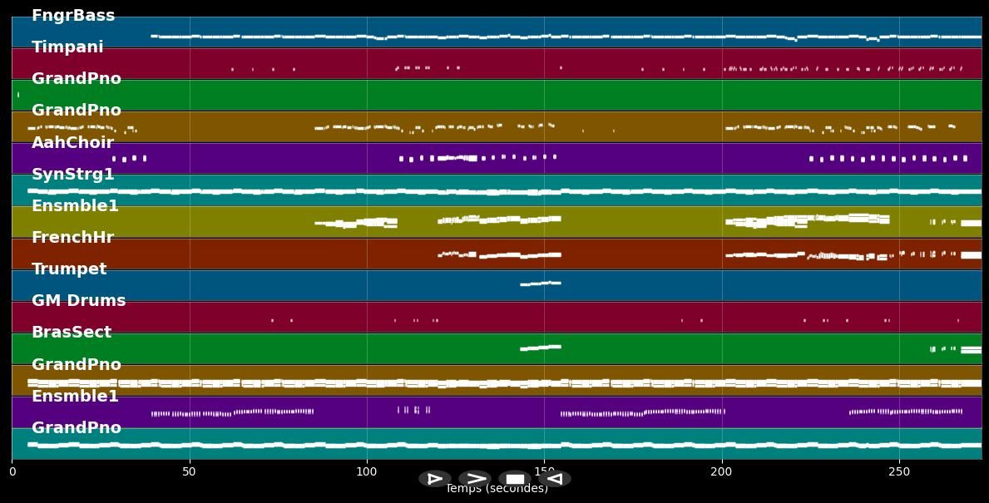Select the 250 second axis tick label

(898, 472)
